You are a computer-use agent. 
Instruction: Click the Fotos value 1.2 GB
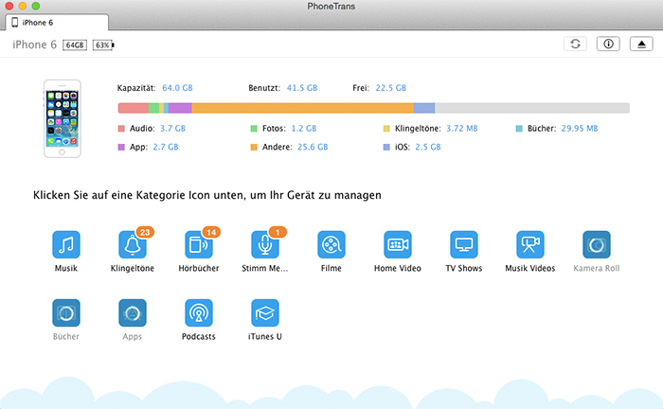(304, 129)
